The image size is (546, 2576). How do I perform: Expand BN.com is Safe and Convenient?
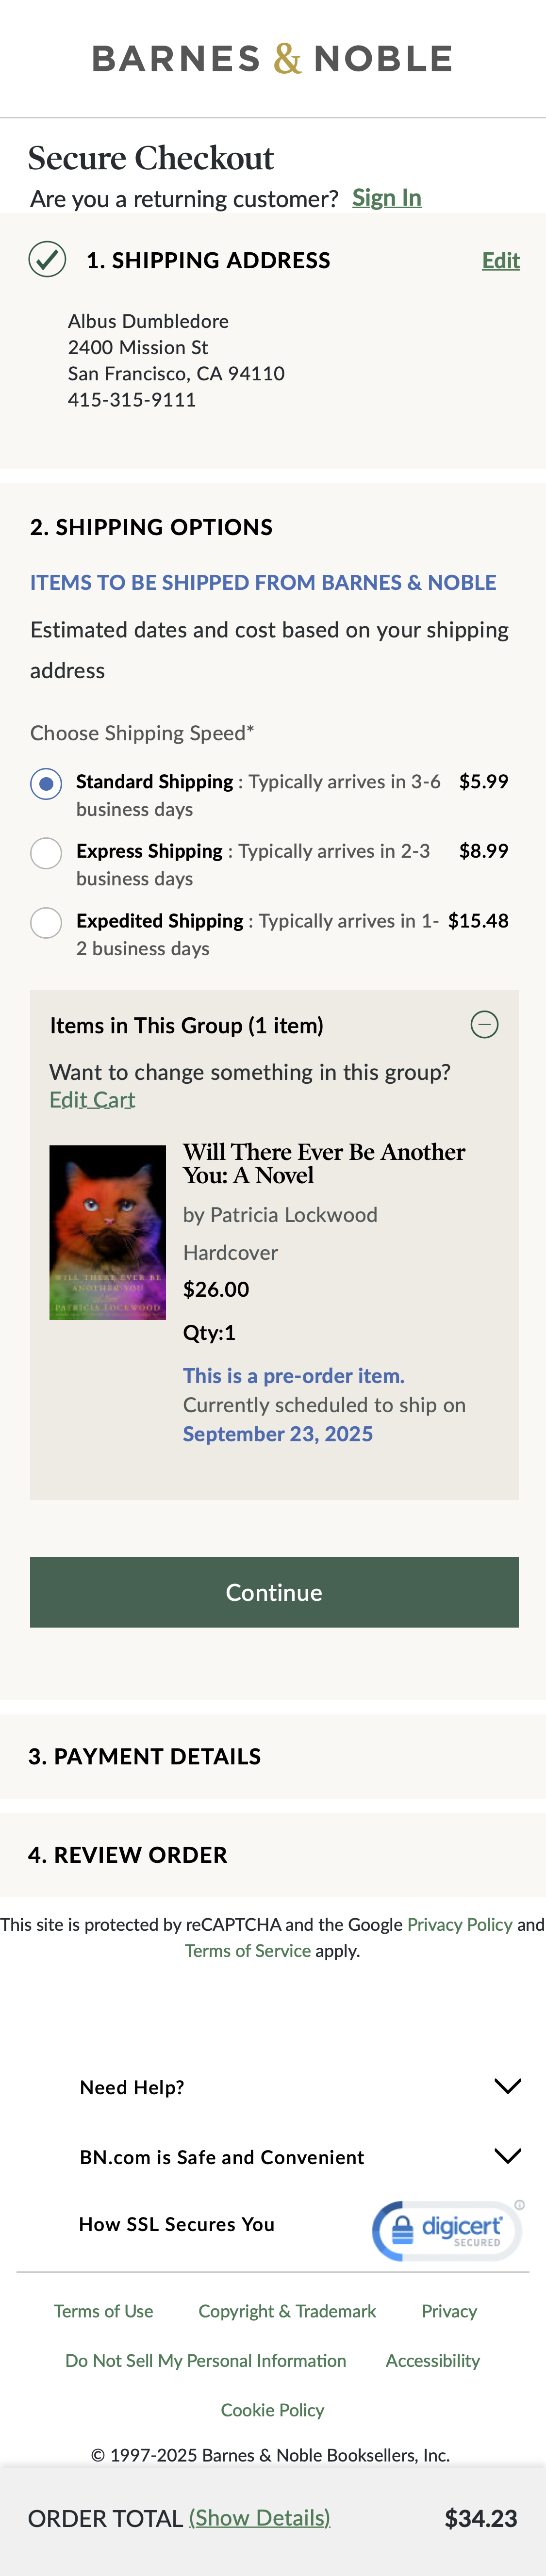(x=508, y=2156)
